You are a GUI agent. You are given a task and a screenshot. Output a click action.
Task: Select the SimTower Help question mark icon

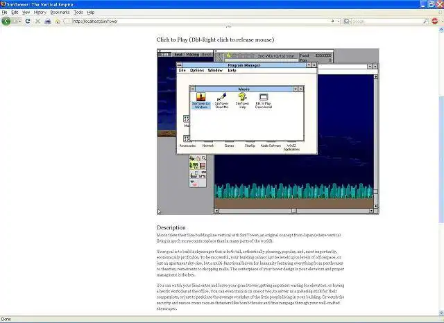tap(242, 101)
